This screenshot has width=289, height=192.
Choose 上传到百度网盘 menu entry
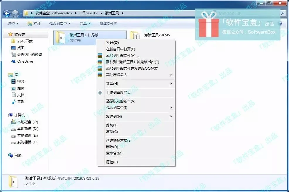pyautogui.click(x=136, y=92)
